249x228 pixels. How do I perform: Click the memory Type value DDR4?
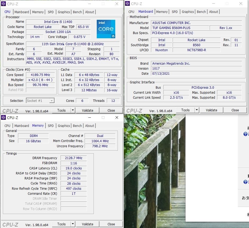coord(33,136)
